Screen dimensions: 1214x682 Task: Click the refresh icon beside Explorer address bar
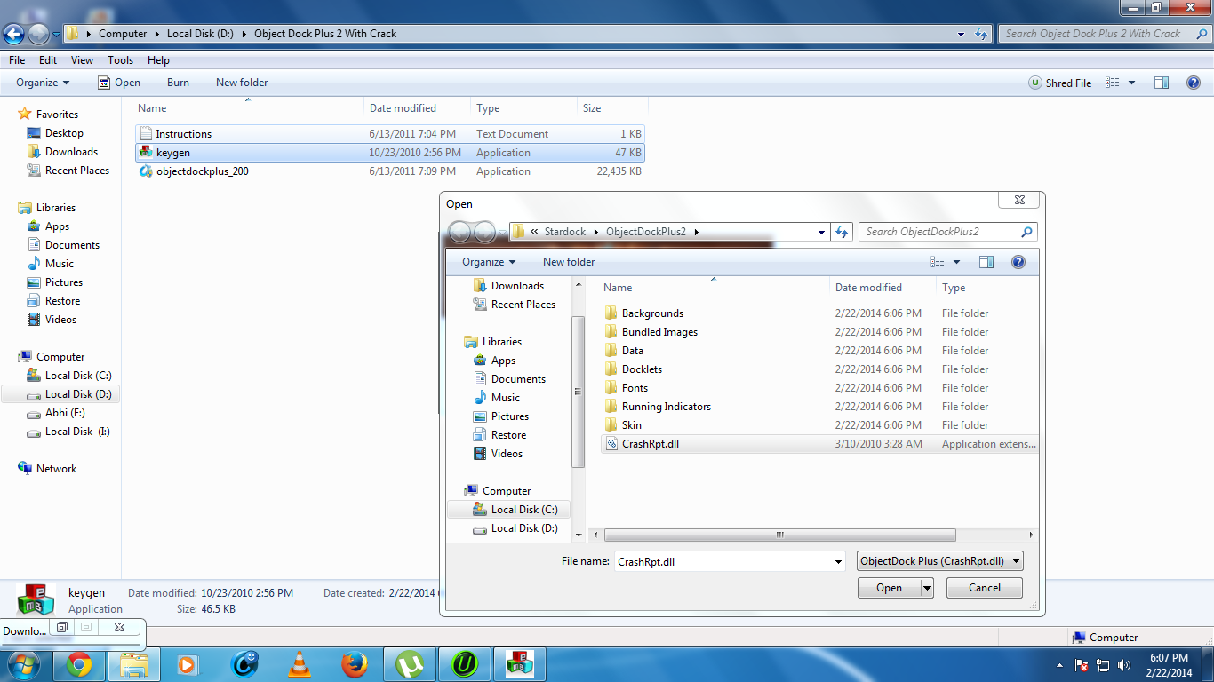(x=981, y=34)
